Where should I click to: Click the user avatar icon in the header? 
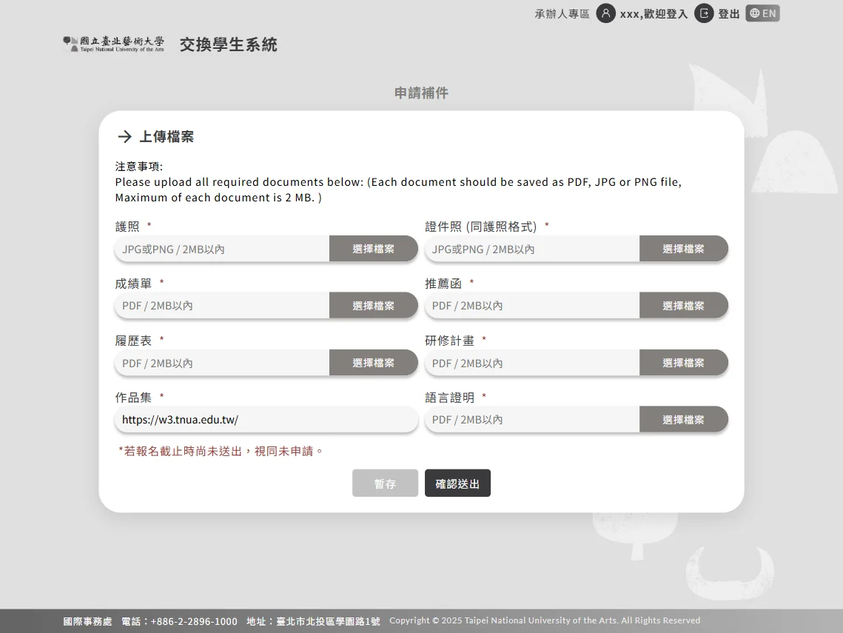point(606,13)
